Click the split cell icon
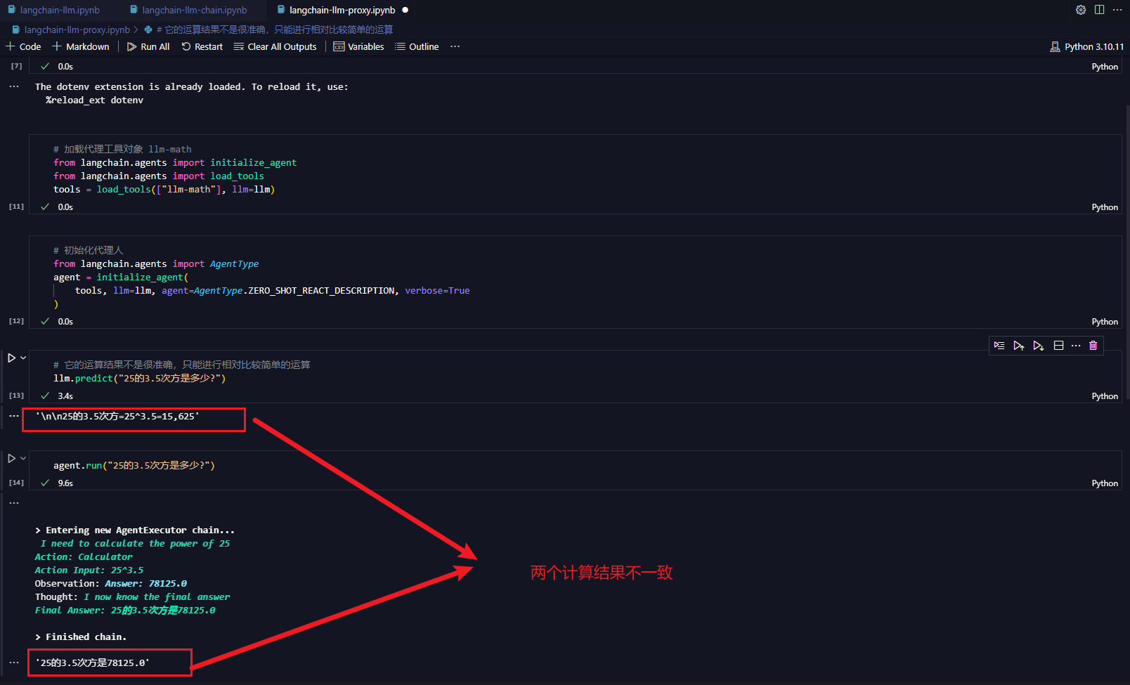The height and width of the screenshot is (685, 1130). (x=1058, y=346)
